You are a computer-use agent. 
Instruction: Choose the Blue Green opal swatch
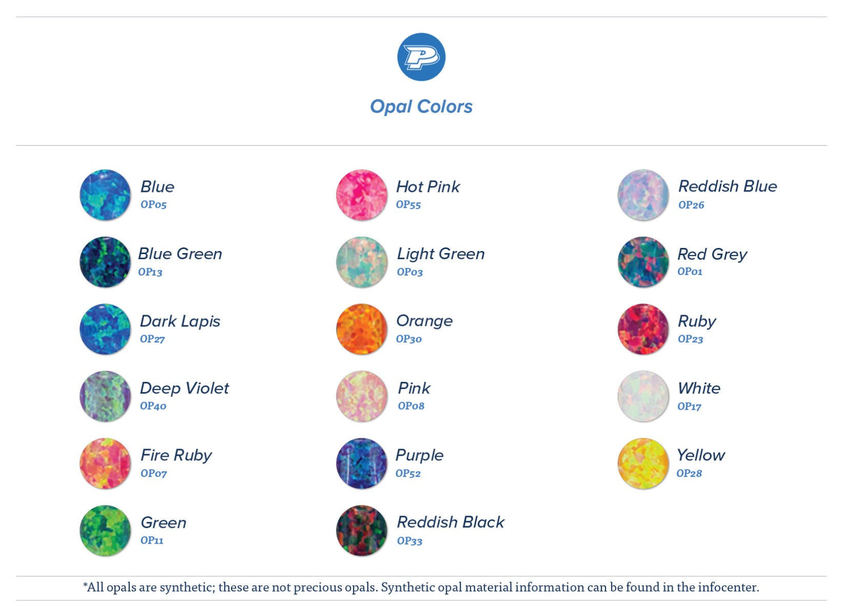coord(105,262)
